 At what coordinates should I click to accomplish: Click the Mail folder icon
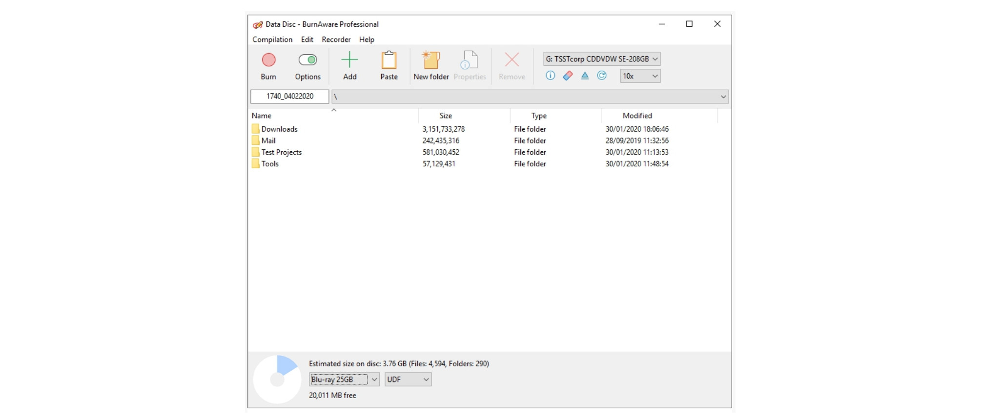pos(255,140)
